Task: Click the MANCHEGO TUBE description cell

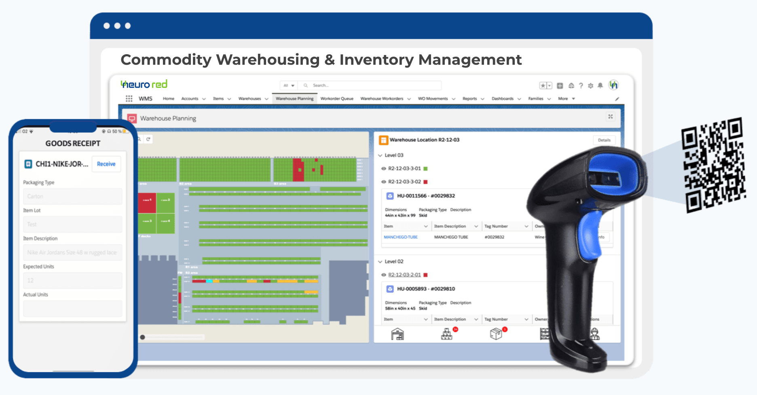Action: 451,237
